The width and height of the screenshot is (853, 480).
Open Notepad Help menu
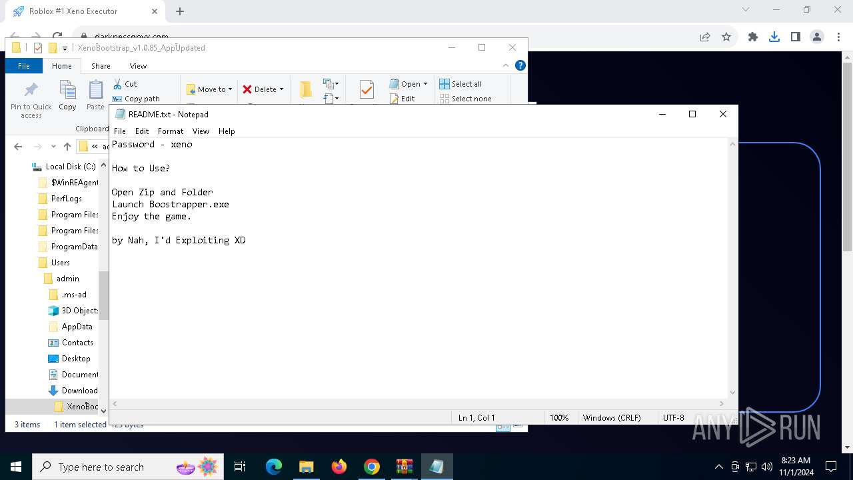pos(227,131)
